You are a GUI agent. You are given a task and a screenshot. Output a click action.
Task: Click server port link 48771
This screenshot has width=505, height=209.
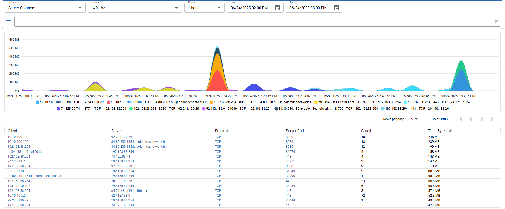coord(290,161)
